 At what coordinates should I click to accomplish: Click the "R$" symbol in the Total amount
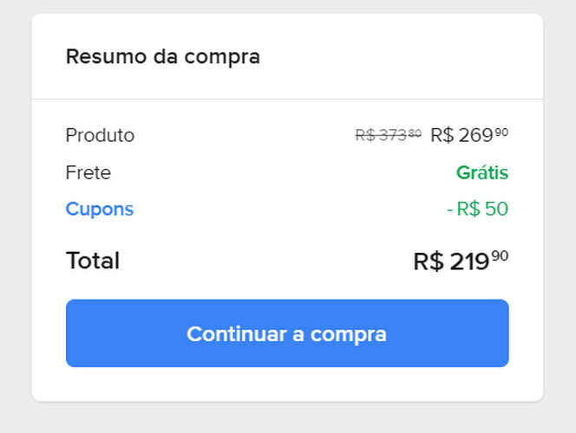pyautogui.click(x=429, y=262)
